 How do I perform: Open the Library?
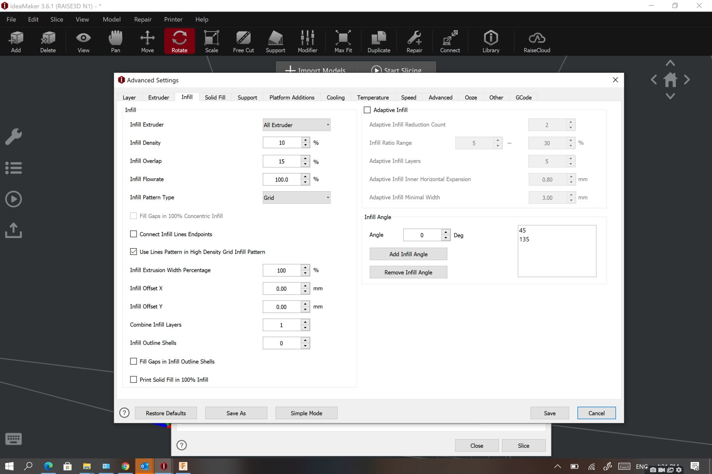point(491,41)
